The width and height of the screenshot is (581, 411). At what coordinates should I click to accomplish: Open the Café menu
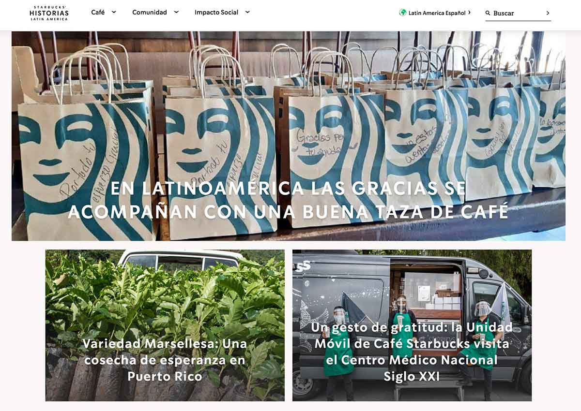coord(98,12)
